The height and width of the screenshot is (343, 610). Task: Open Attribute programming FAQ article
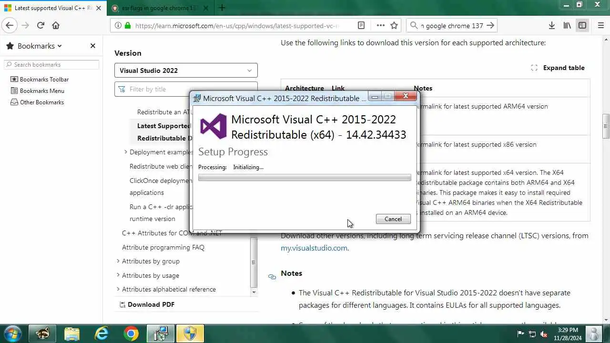[x=163, y=247]
